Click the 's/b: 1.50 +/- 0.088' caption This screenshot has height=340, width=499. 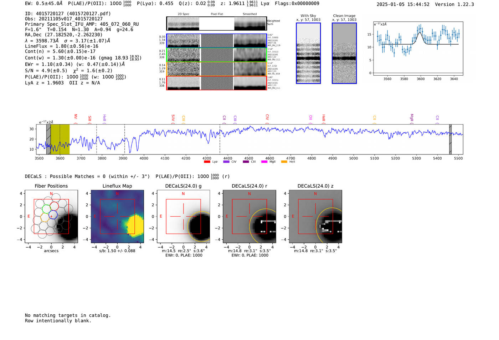point(117,251)
